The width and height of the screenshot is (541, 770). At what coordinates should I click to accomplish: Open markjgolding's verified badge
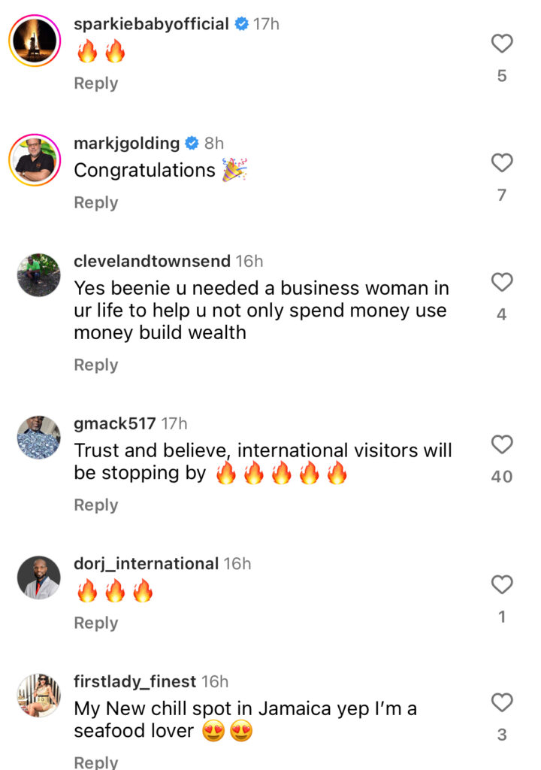pyautogui.click(x=192, y=143)
